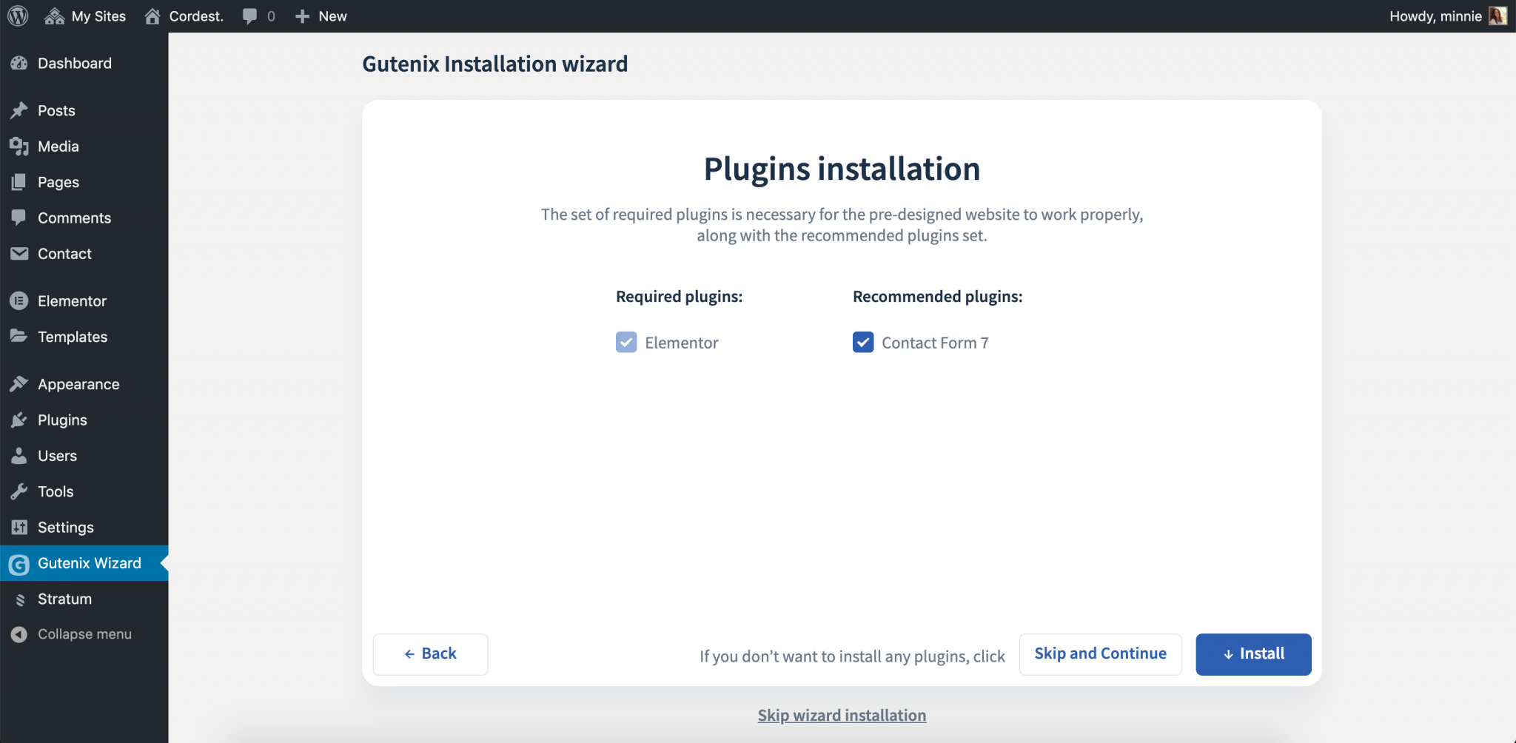The width and height of the screenshot is (1516, 743).
Task: Click the Elementor plugin label
Action: pyautogui.click(x=682, y=343)
